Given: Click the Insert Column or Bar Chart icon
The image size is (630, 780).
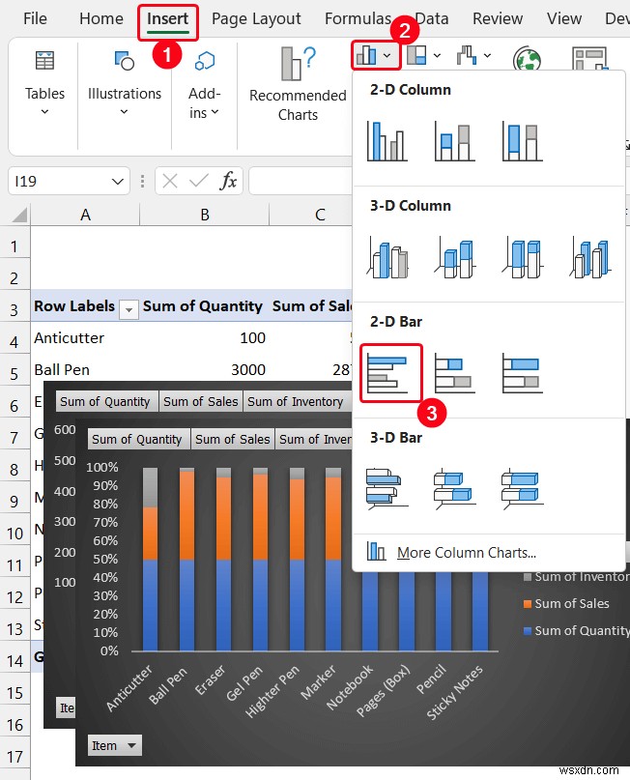Looking at the screenshot, I should pyautogui.click(x=366, y=55).
